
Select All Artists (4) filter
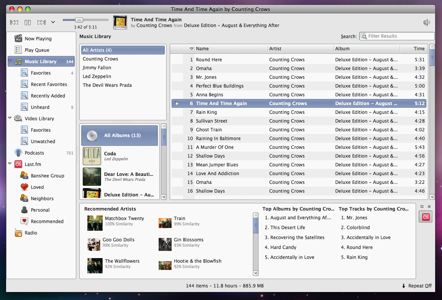(123, 50)
